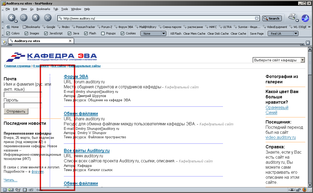The image size is (313, 193).
Task: Open the Print button dropdown arrow
Action: click(297, 20)
